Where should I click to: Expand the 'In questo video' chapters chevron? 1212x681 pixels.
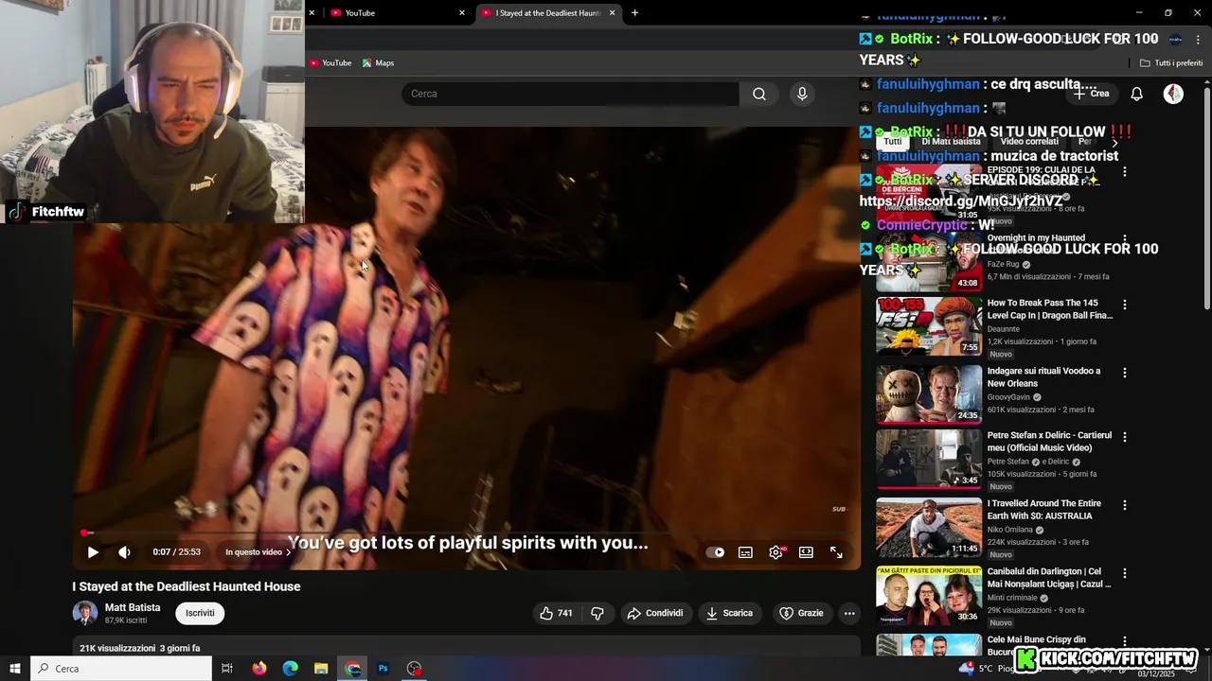[x=288, y=552]
